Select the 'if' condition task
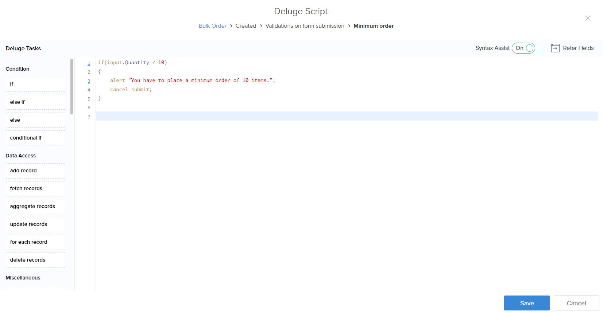The image size is (603, 313). click(35, 84)
